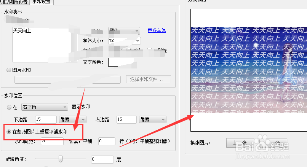Open the 边框/圆角设置 tab
Screen dimensions: 307x167
(14, 2)
